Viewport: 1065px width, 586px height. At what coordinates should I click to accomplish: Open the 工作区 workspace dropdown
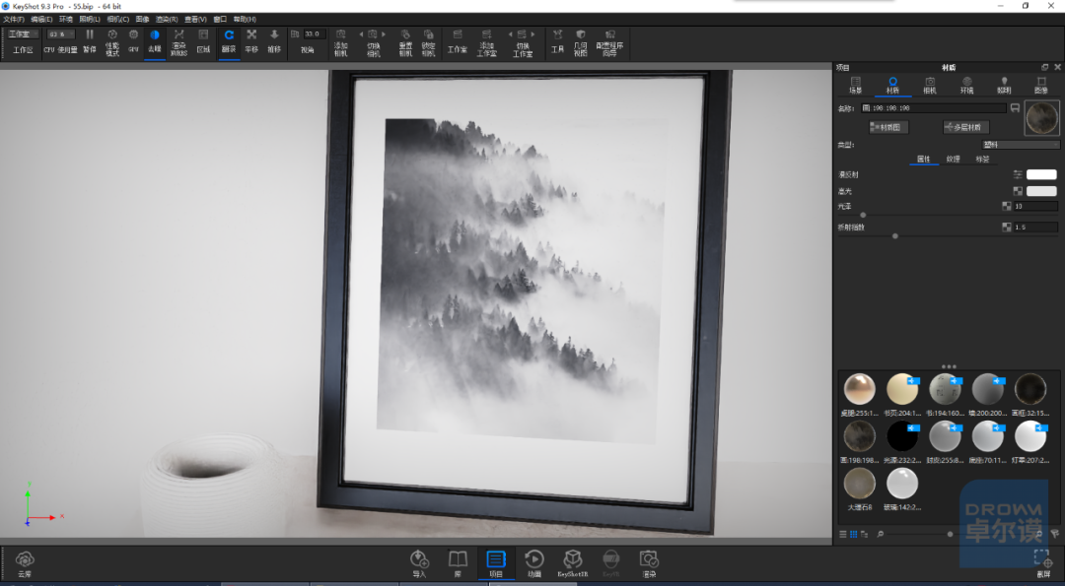point(23,33)
